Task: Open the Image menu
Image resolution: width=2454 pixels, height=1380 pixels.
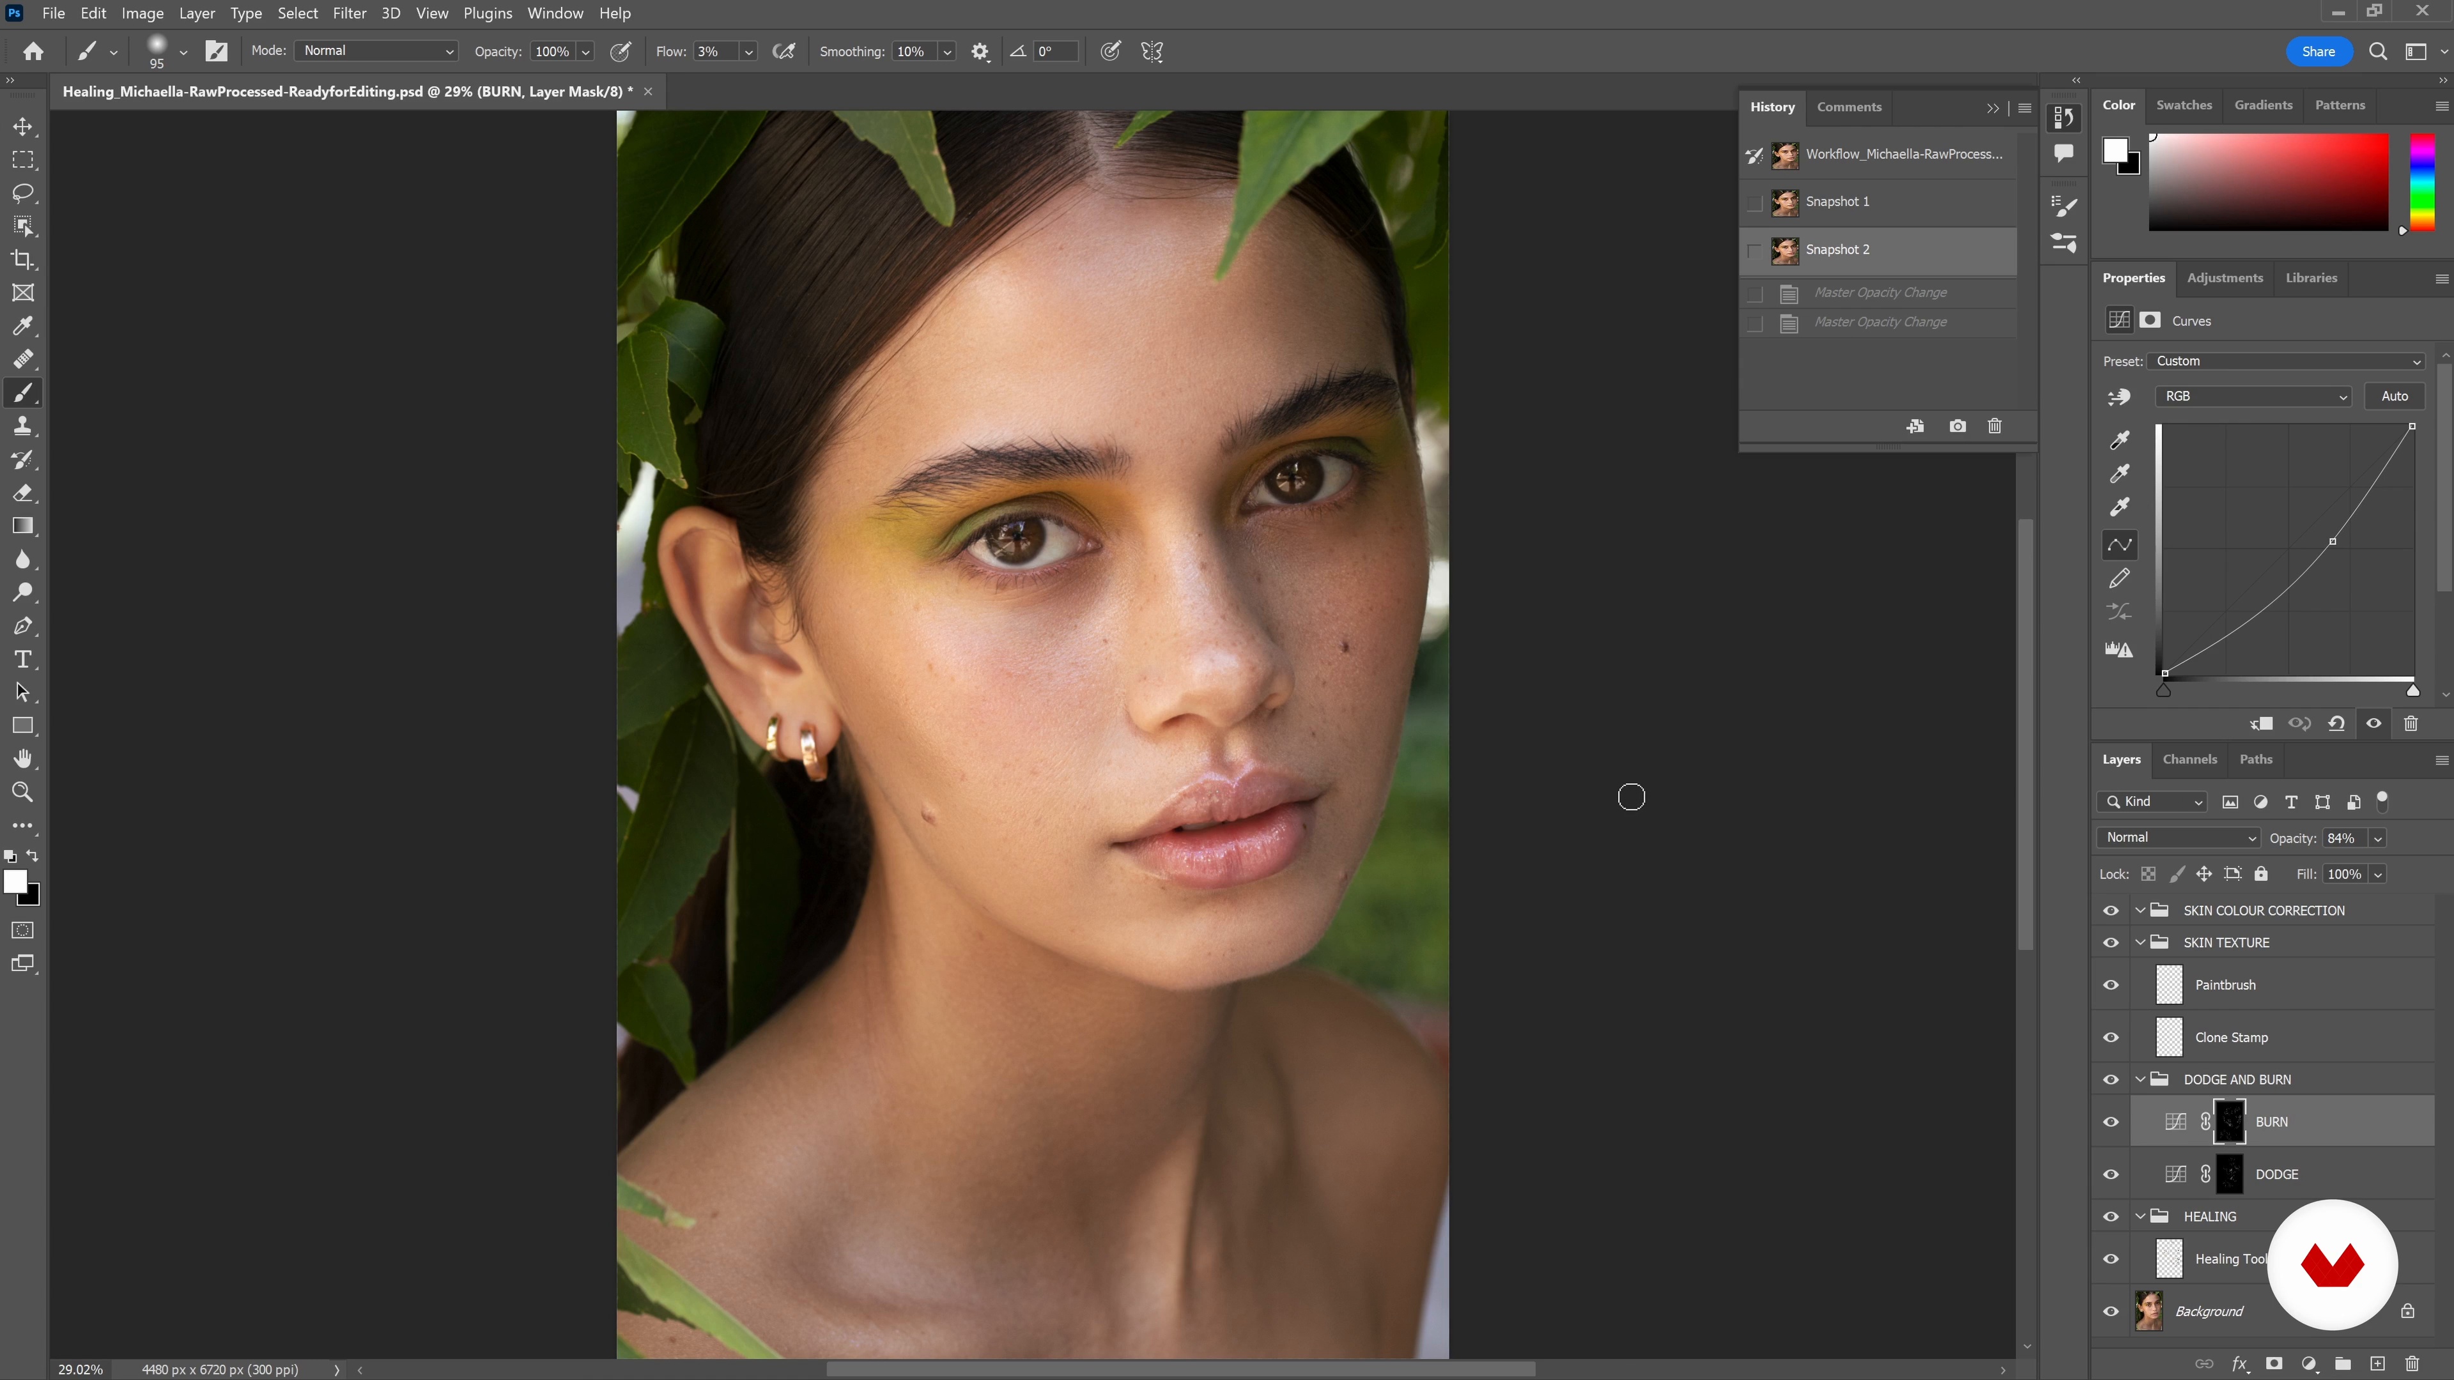Action: (x=142, y=13)
